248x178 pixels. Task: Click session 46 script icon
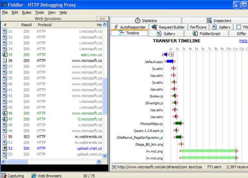point(5,113)
